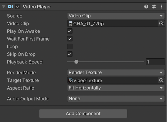
Task: Click the VideoTexture render texture icon
Action: (x=70, y=81)
